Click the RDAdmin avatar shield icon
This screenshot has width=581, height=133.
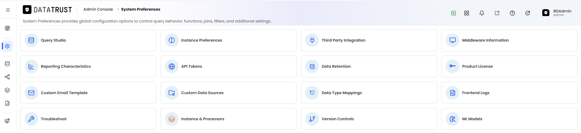(x=546, y=13)
